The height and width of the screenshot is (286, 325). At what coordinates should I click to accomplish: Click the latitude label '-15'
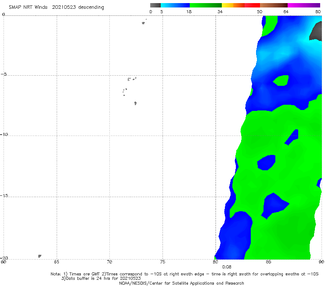pyautogui.click(x=4, y=195)
